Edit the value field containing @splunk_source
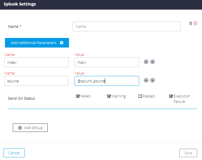Screen dimensions: 202x160 (107, 81)
